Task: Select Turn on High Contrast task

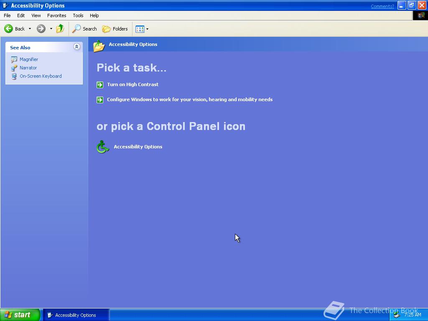Action: pos(133,84)
